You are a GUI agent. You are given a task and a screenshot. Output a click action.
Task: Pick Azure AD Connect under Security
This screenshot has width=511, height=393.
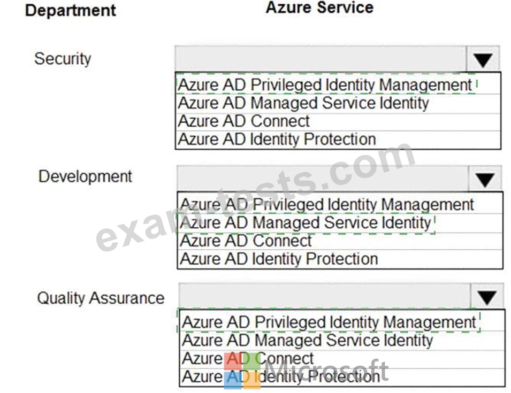pyautogui.click(x=338, y=121)
